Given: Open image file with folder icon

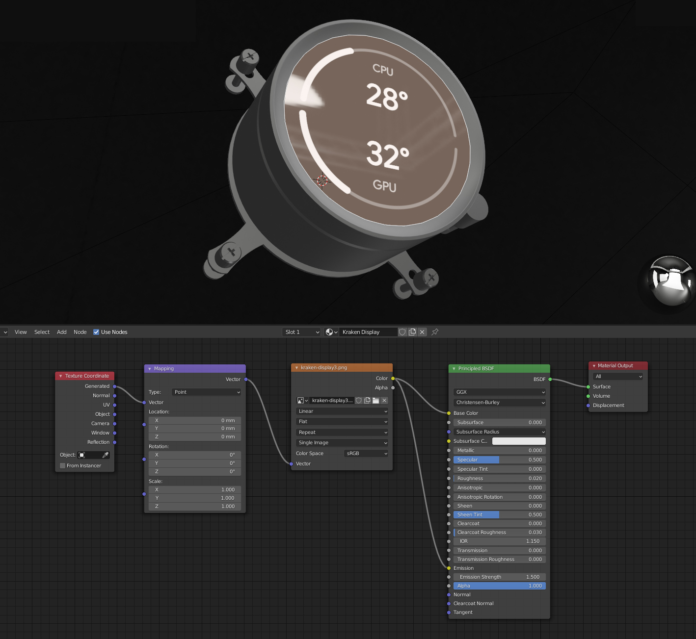Looking at the screenshot, I should click(x=375, y=401).
